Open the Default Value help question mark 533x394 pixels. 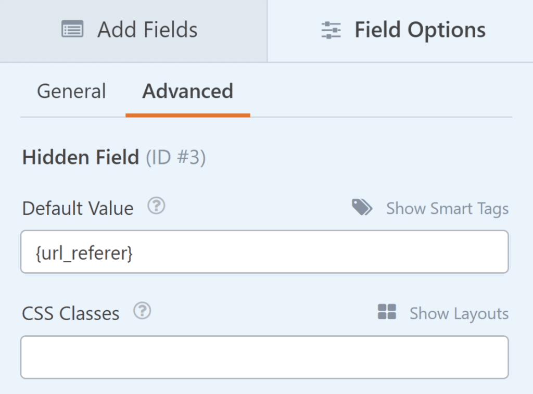point(155,206)
